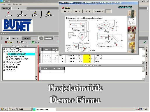
Task: Click green checkmark icon at right edge
Action: pyautogui.click(x=145, y=42)
